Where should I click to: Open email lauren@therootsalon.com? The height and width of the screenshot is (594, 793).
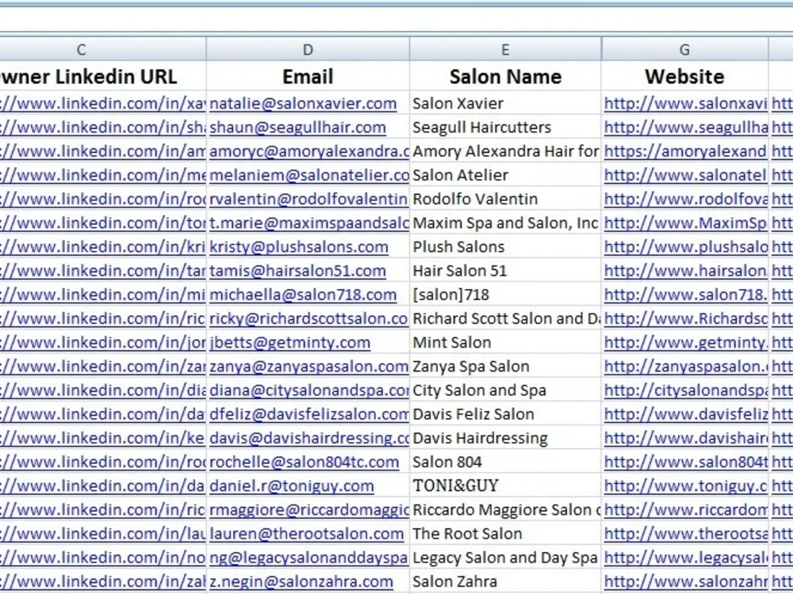click(x=306, y=534)
